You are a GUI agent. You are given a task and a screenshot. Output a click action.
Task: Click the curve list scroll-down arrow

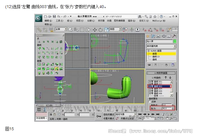tap(171, 95)
